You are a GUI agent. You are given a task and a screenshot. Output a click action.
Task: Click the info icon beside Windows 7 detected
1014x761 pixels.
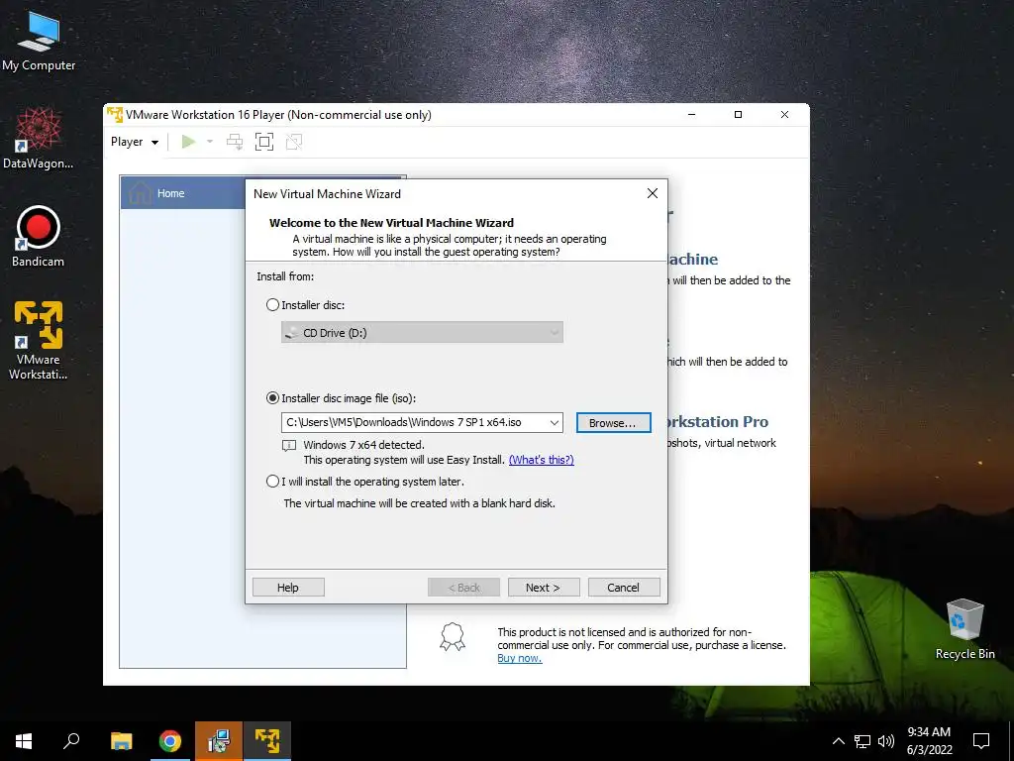click(289, 445)
